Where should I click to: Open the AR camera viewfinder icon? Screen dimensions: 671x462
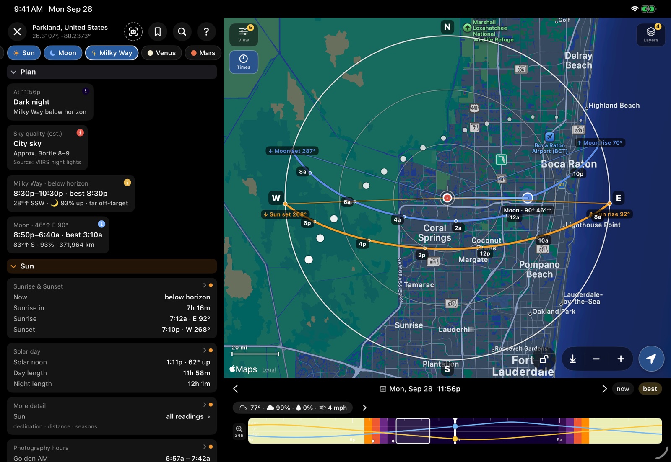pos(133,31)
